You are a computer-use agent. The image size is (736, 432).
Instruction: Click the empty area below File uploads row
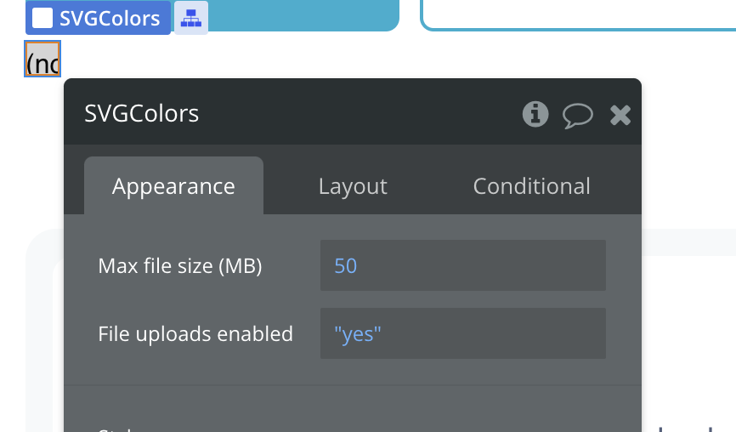click(352, 406)
